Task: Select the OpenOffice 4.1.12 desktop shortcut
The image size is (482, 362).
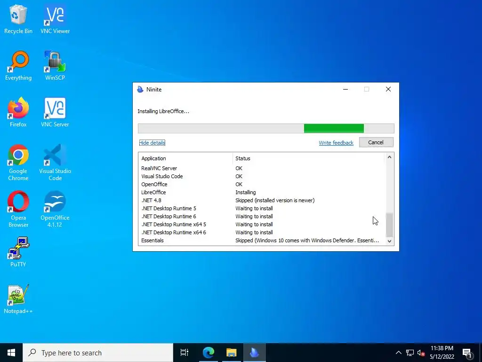Action: click(x=55, y=209)
